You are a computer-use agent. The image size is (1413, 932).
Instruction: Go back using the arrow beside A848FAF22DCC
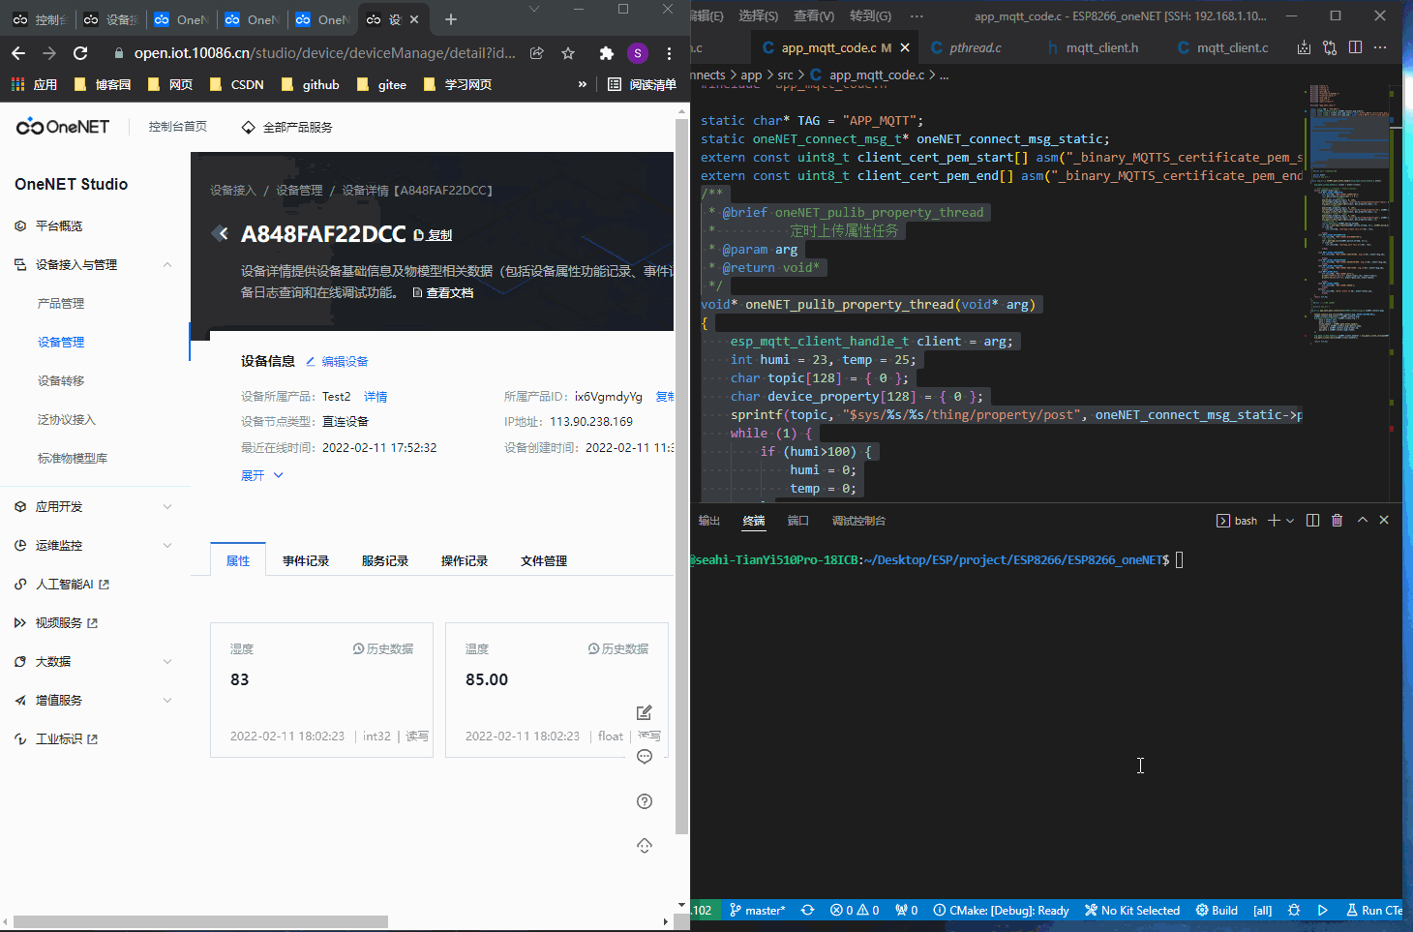(x=221, y=233)
